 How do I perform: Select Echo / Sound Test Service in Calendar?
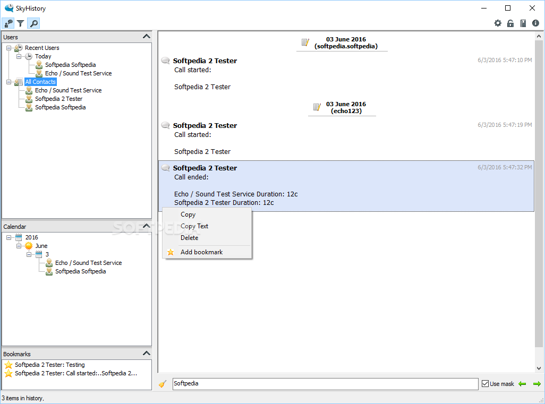(89, 263)
